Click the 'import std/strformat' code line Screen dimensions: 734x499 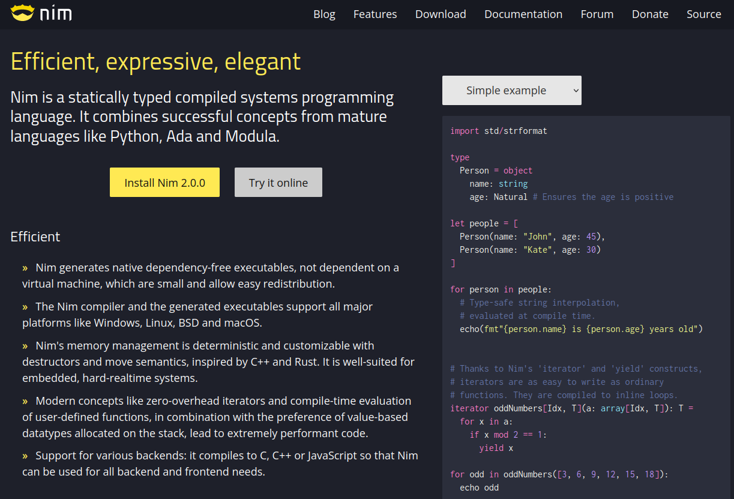coord(499,131)
